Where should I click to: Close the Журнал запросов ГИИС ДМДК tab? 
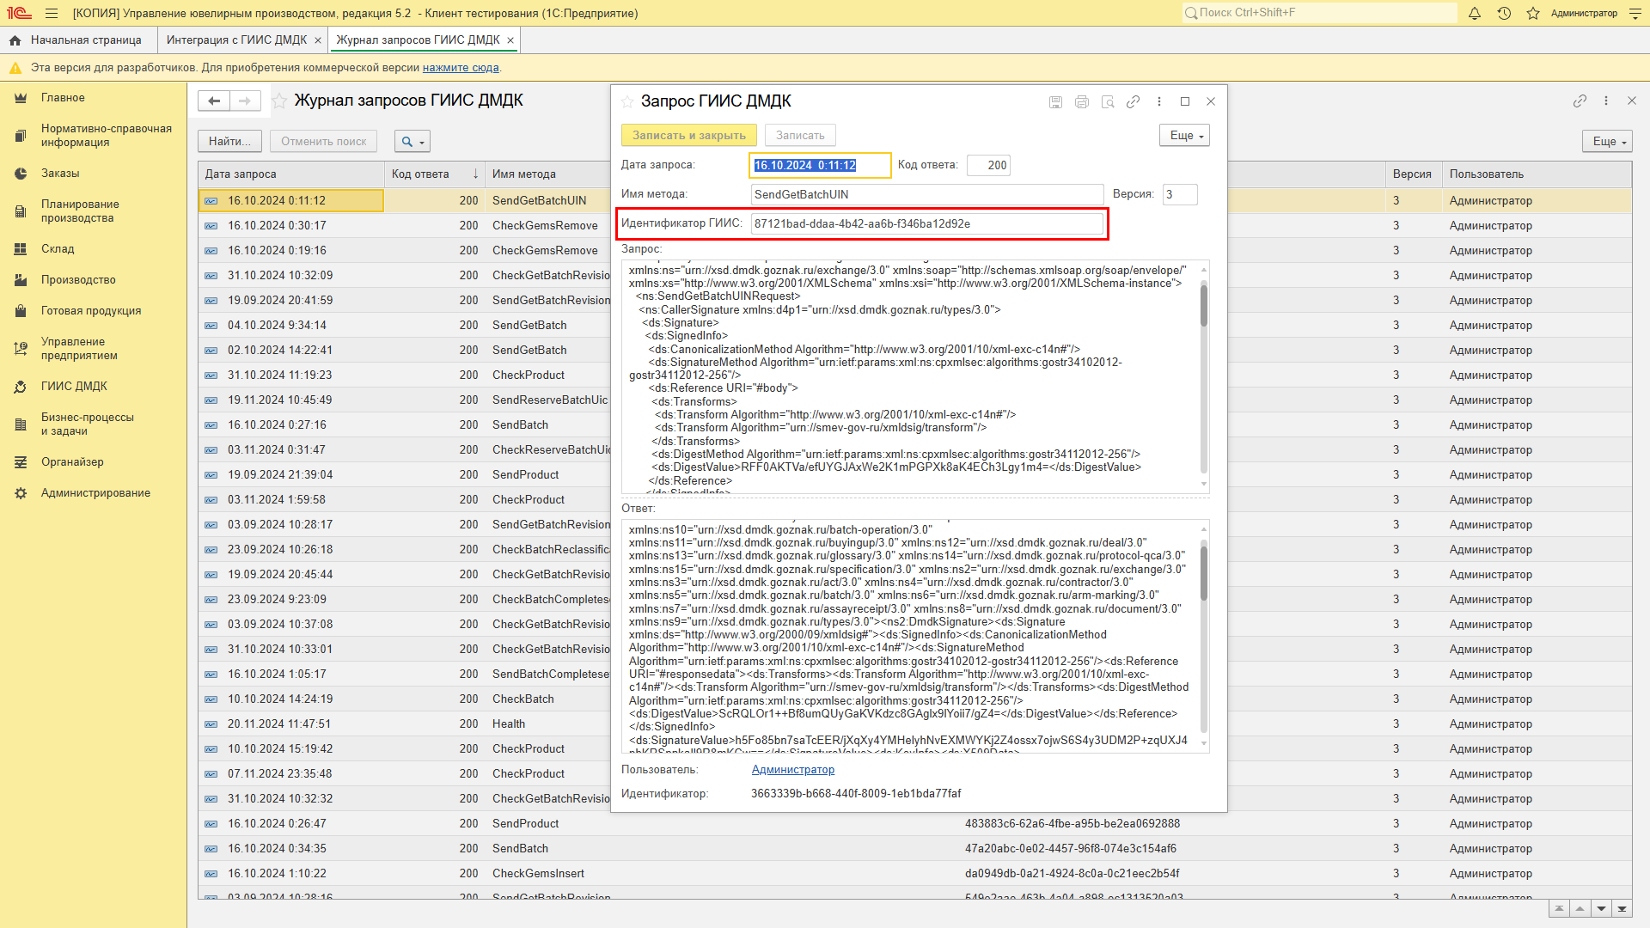[x=510, y=40]
